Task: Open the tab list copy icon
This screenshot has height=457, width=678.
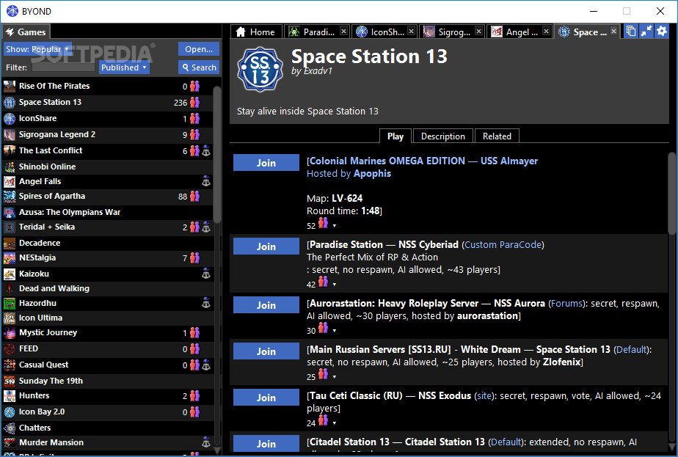Action: 631,32
